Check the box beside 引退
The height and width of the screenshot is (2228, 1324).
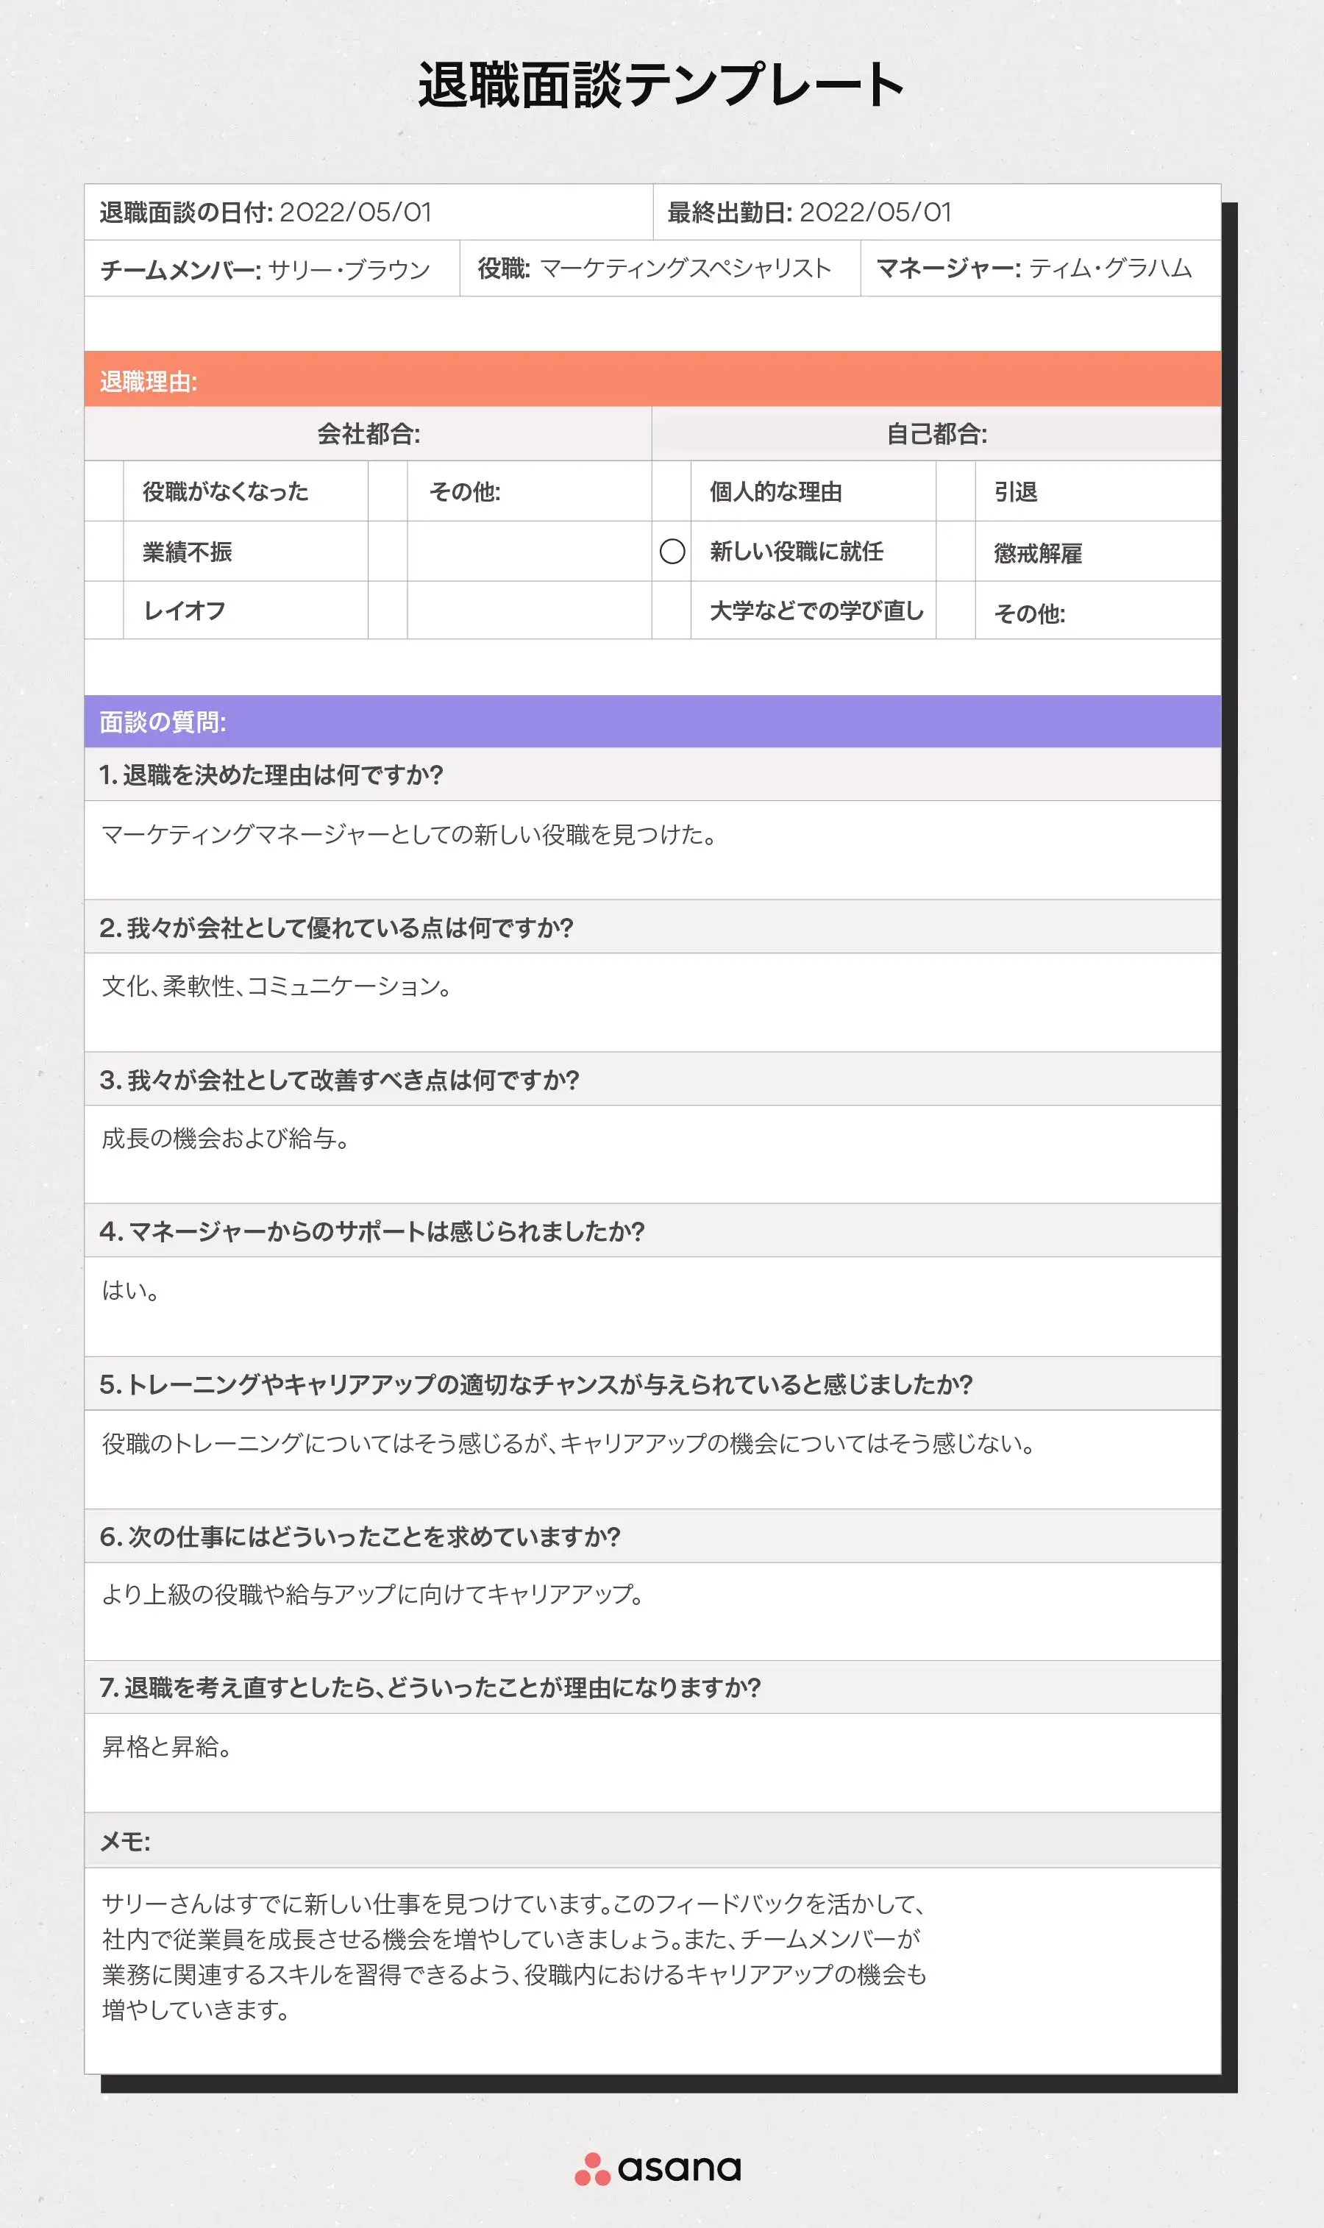pyautogui.click(x=955, y=491)
